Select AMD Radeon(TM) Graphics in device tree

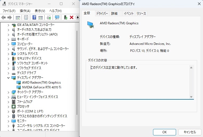tap(41, 83)
